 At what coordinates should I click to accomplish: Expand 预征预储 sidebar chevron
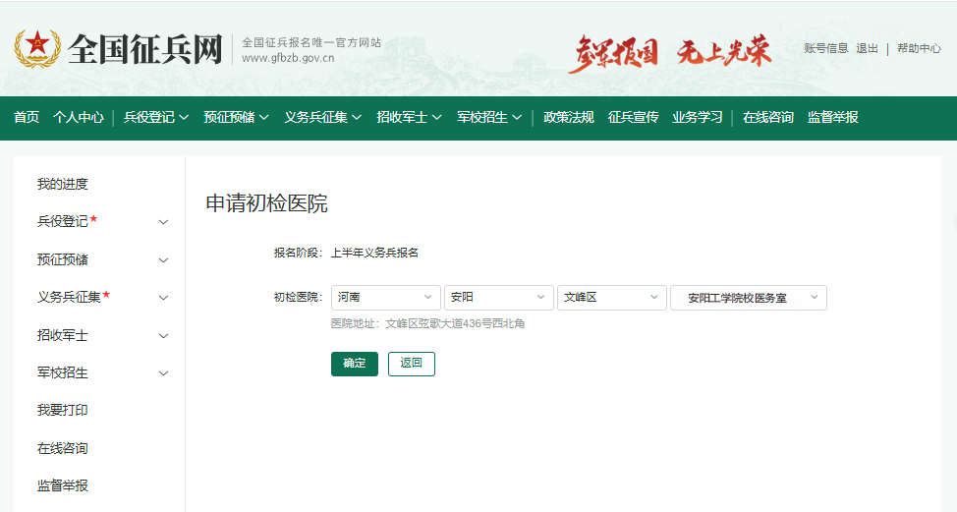(x=163, y=260)
